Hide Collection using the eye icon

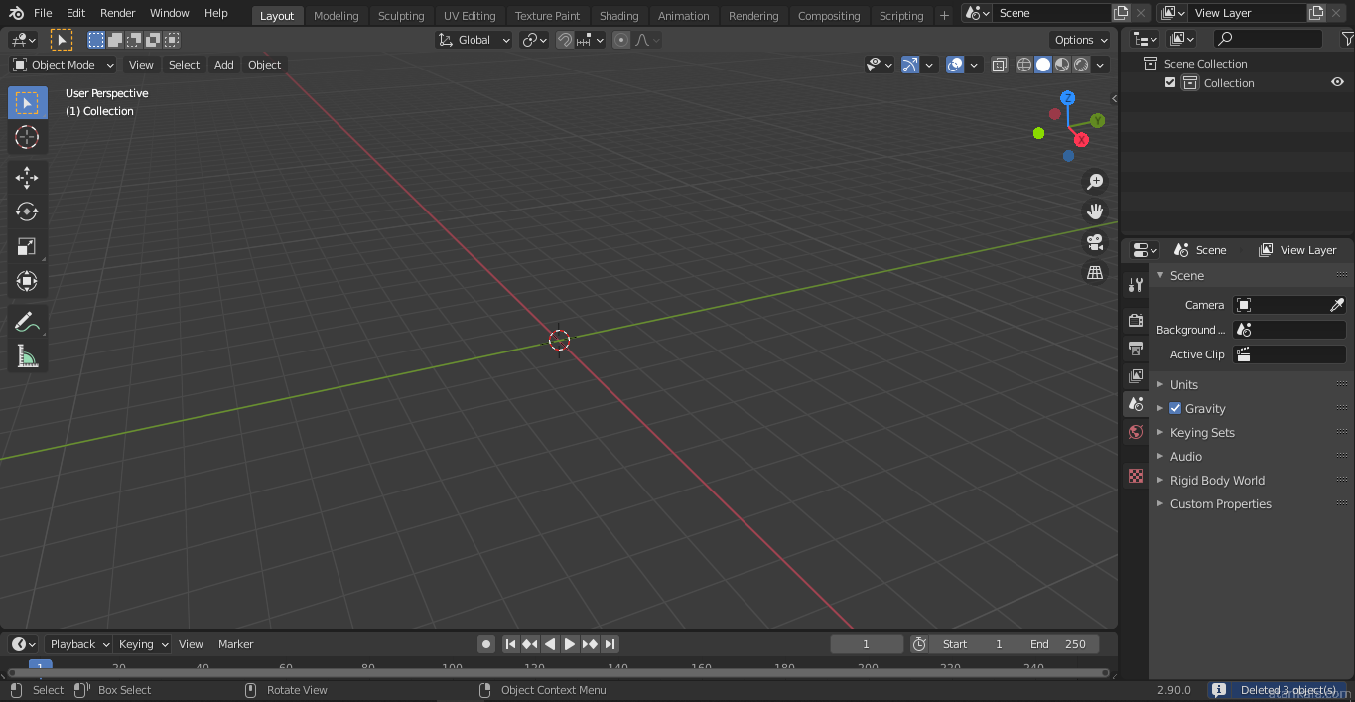click(x=1337, y=83)
